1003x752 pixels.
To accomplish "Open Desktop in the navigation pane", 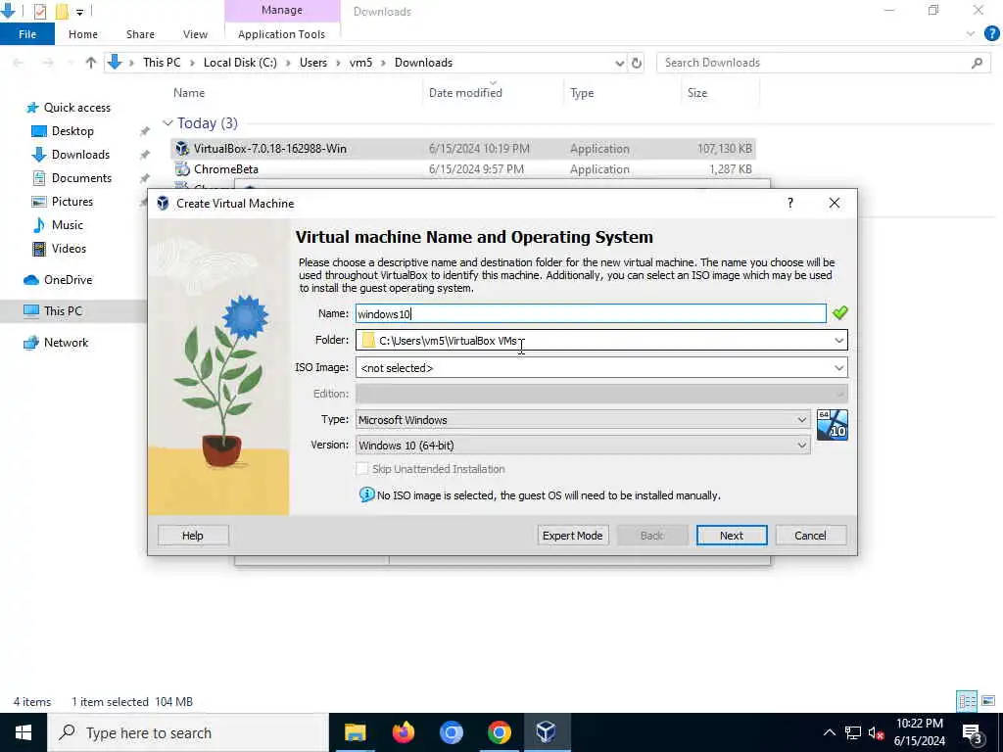I will [x=72, y=131].
